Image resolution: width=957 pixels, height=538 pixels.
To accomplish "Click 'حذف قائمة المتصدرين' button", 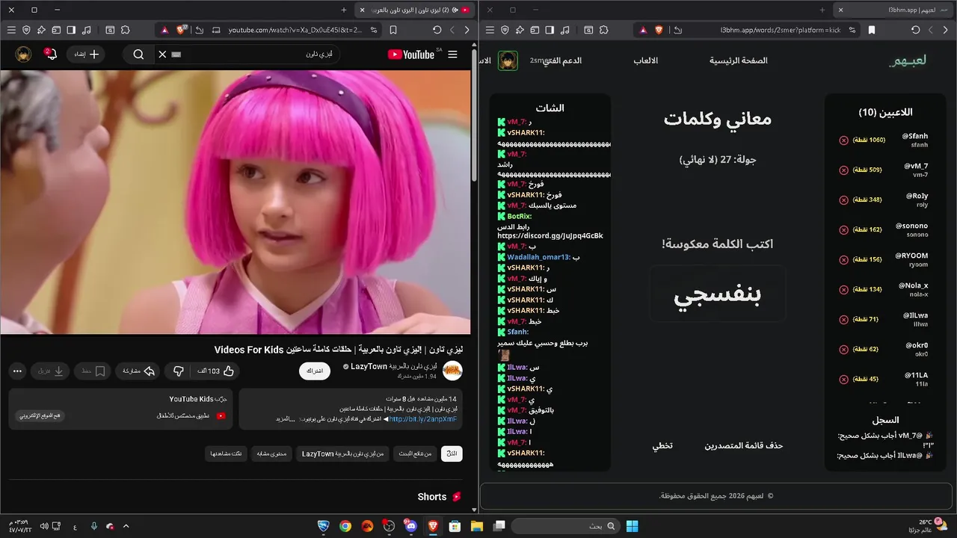I will coord(744,445).
